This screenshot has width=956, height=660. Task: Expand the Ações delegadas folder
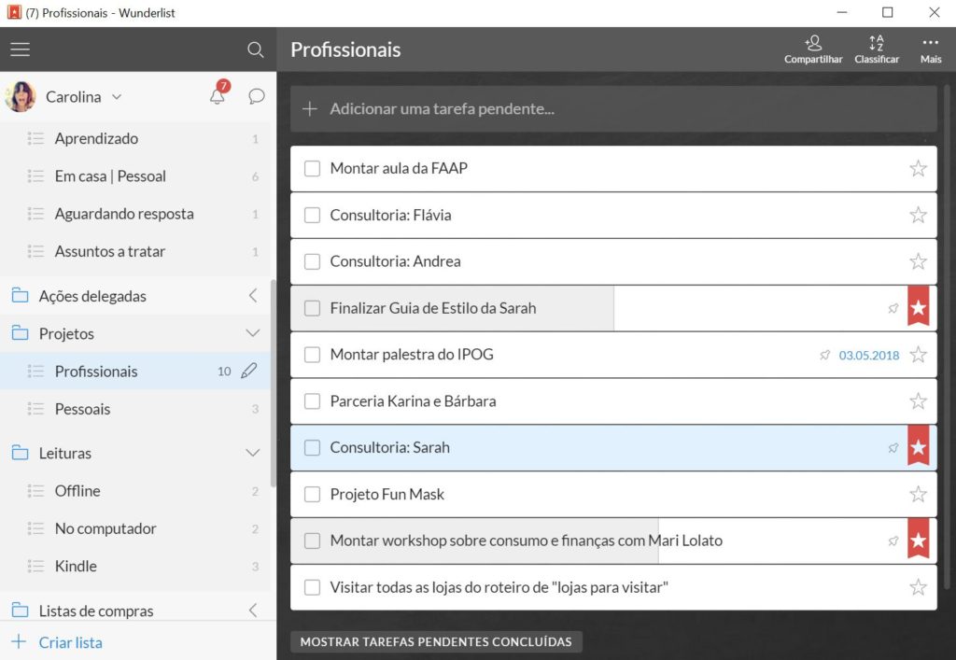pyautogui.click(x=253, y=295)
